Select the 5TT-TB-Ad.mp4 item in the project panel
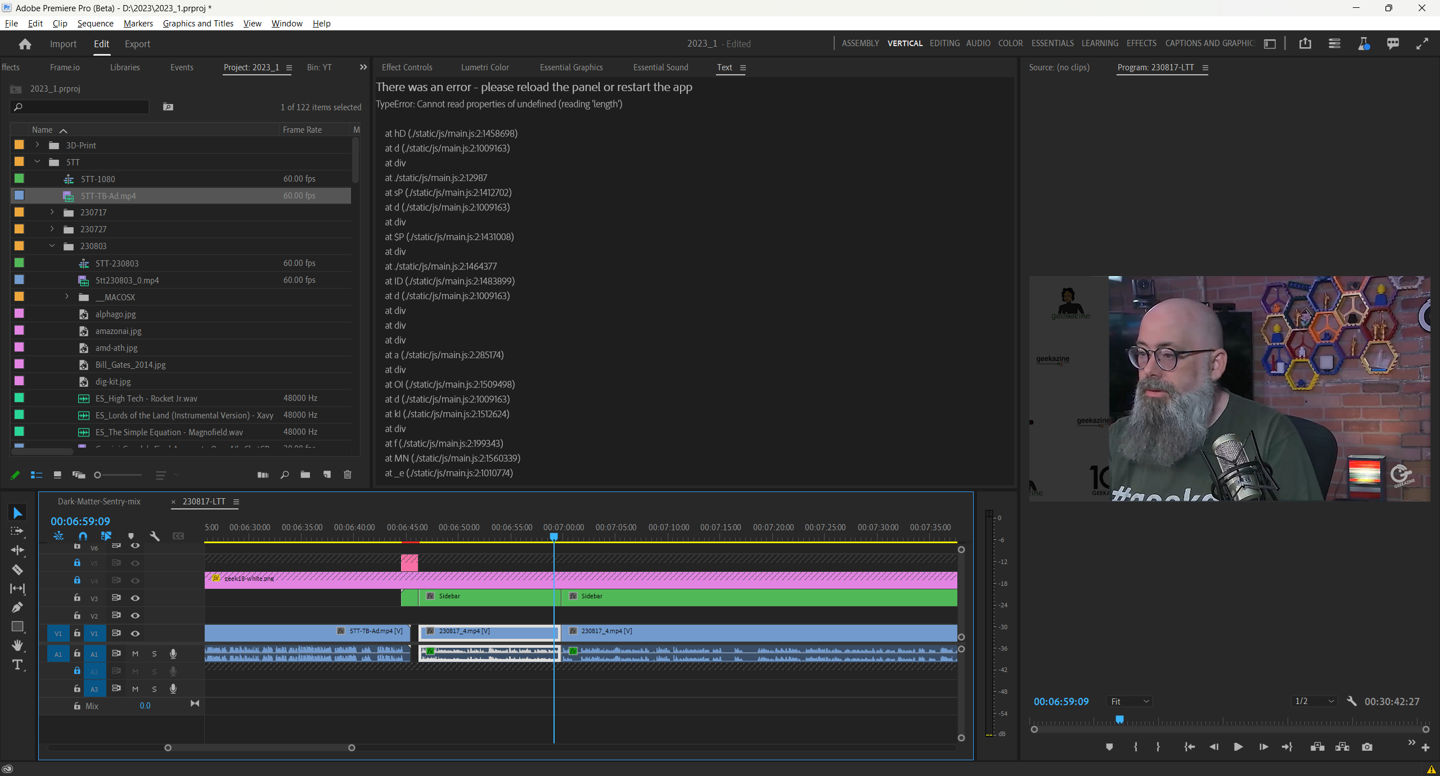Image resolution: width=1440 pixels, height=776 pixels. coord(109,196)
